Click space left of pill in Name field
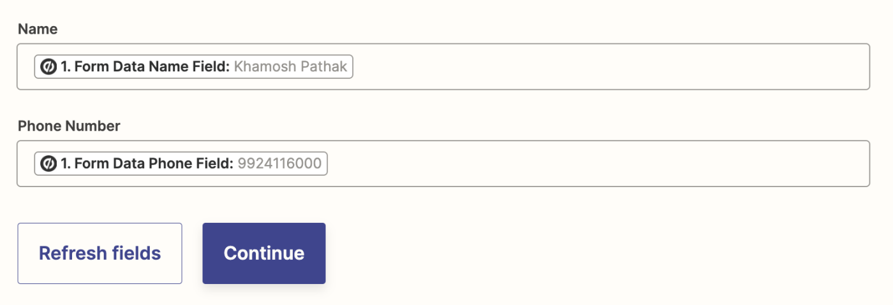The height and width of the screenshot is (305, 893). tap(26, 67)
